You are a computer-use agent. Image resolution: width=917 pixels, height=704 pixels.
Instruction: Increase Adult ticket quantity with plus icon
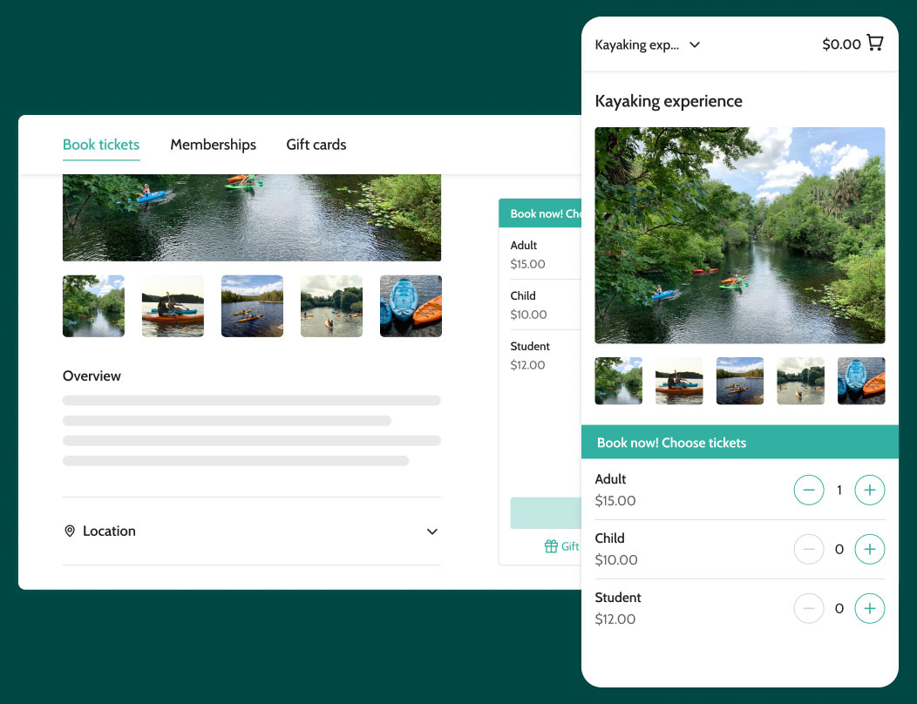[869, 490]
